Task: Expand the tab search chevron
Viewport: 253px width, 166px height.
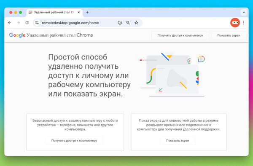Action: pos(244,12)
